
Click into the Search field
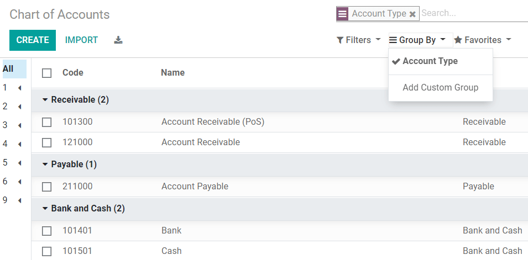coord(473,13)
